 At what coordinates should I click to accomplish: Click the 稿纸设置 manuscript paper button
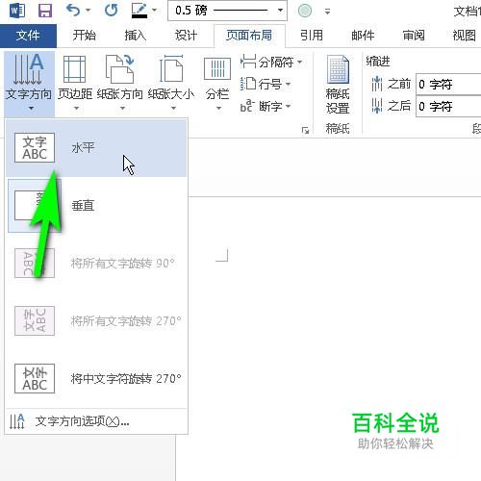pos(338,85)
